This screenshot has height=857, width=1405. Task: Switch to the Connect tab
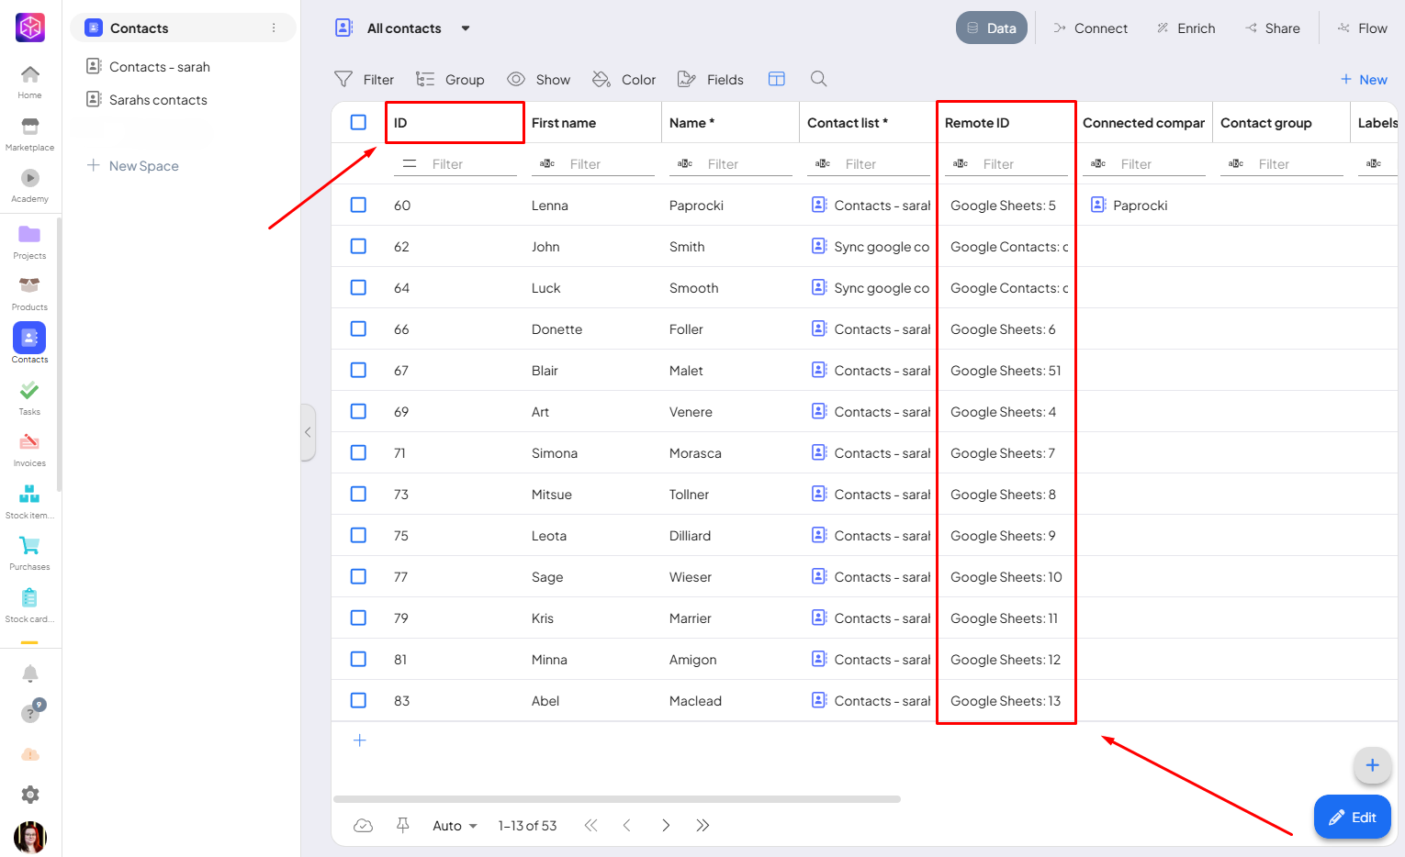click(1090, 28)
